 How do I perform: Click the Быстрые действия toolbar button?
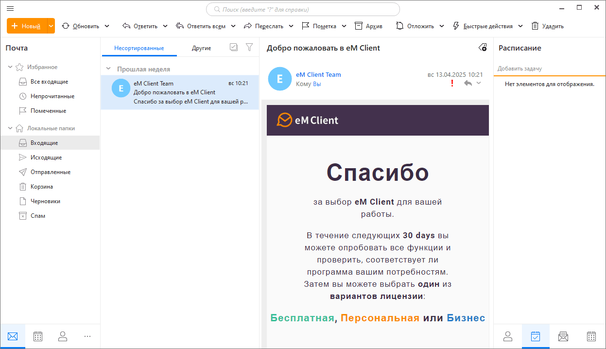483,26
